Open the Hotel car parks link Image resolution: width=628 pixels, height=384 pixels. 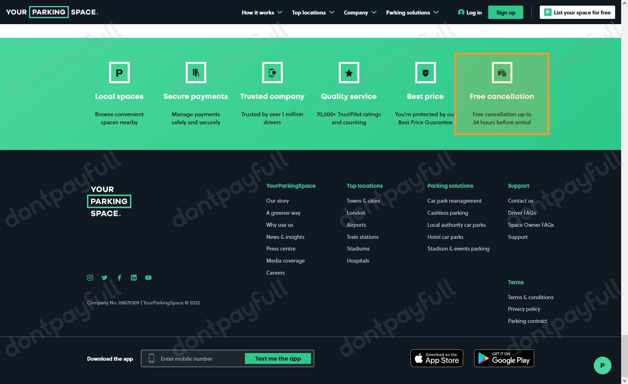(x=445, y=237)
